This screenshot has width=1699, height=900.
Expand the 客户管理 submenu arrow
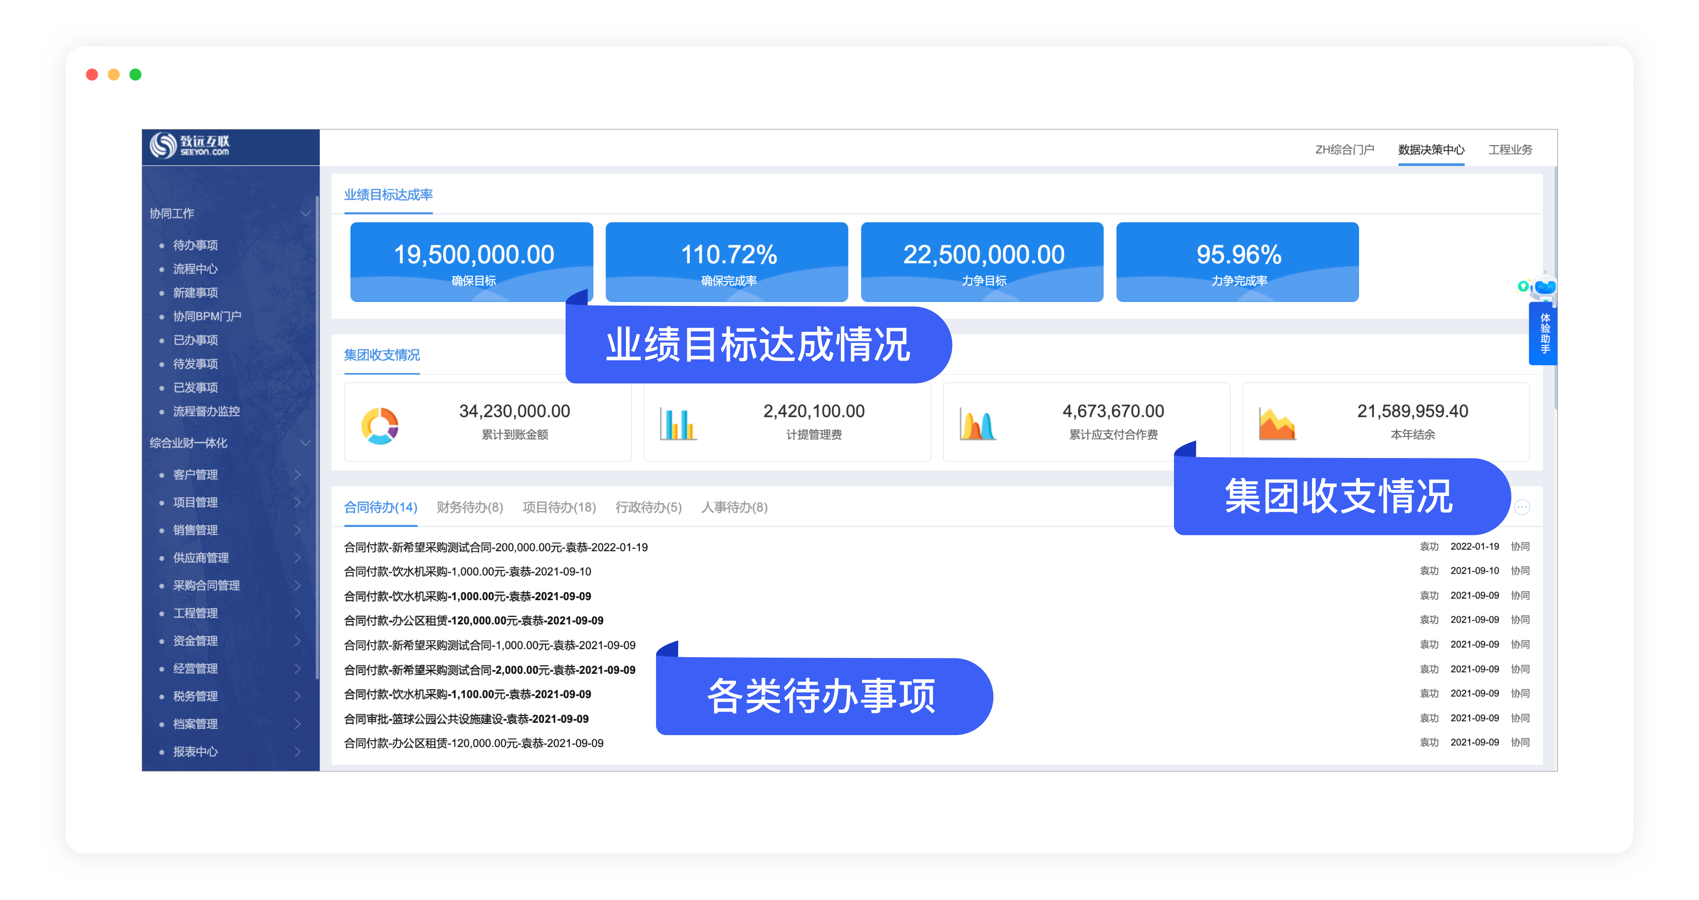point(297,474)
